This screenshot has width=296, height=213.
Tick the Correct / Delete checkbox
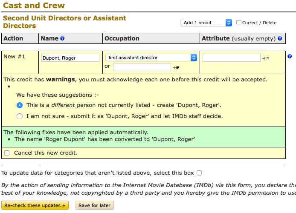pyautogui.click(x=239, y=23)
